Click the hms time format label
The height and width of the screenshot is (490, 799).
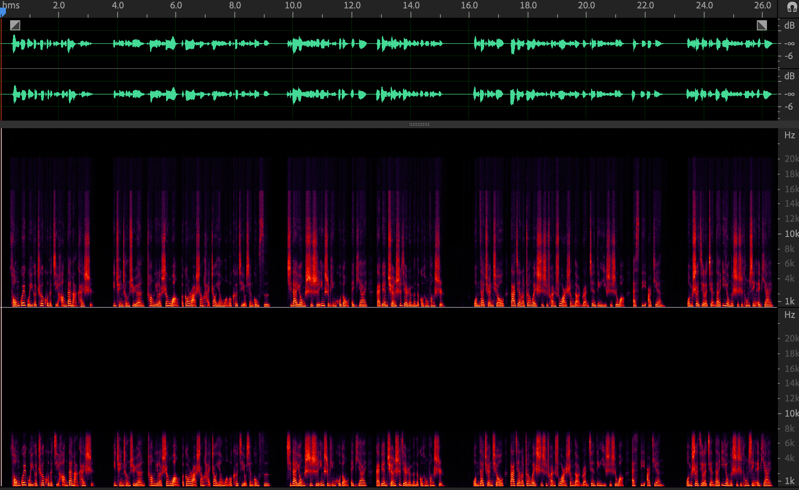[x=11, y=5]
